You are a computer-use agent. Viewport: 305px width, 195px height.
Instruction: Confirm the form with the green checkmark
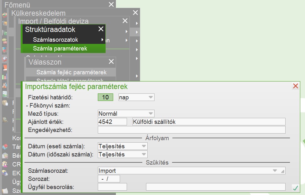295,188
